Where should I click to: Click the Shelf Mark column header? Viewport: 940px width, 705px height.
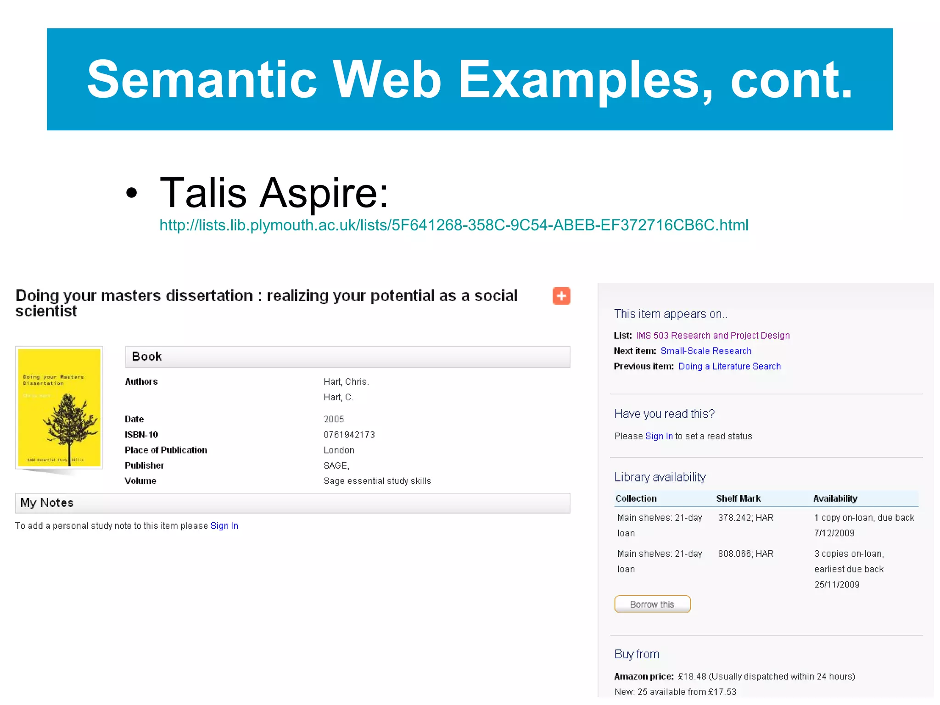tap(738, 498)
